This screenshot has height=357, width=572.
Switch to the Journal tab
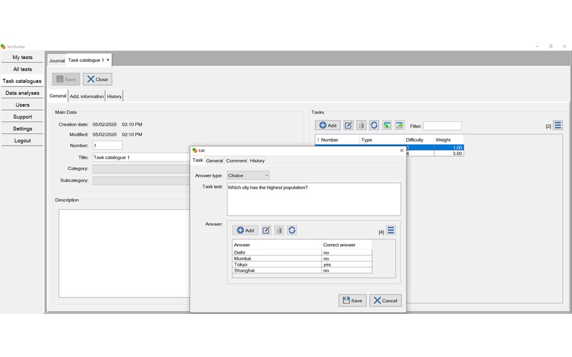point(57,61)
